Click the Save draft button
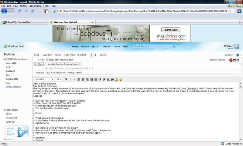The image size is (243, 146). coord(47,55)
